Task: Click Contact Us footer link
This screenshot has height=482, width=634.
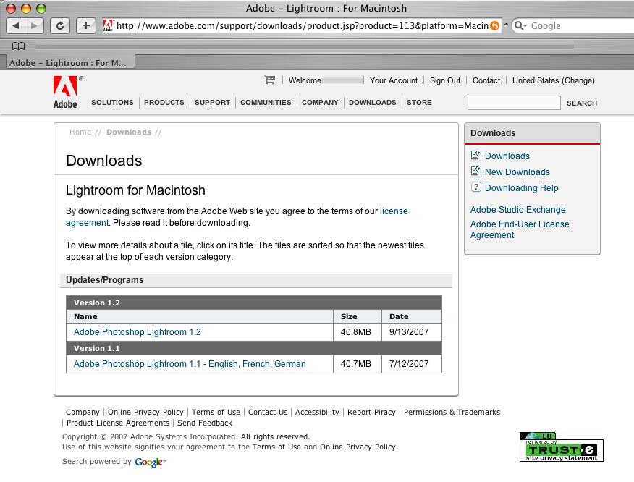Action: (268, 412)
